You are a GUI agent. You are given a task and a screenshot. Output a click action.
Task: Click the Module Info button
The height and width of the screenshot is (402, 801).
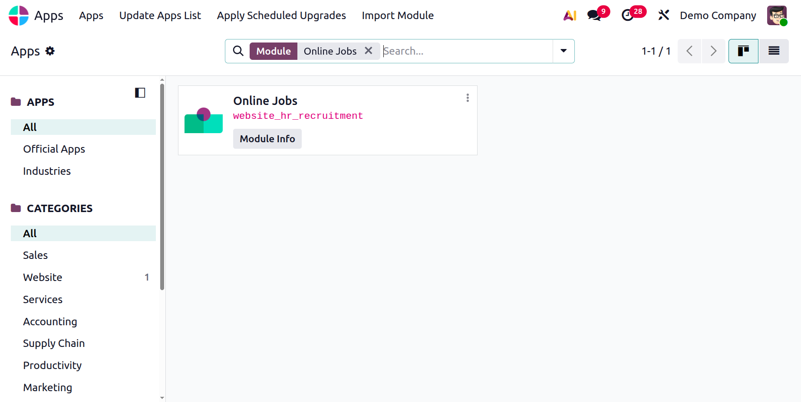point(267,139)
